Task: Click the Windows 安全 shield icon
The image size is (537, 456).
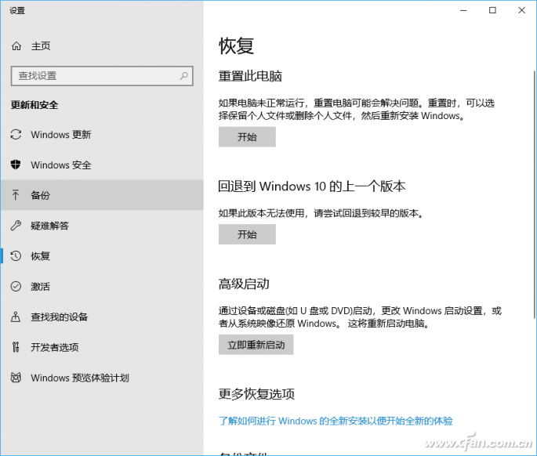Action: point(16,165)
